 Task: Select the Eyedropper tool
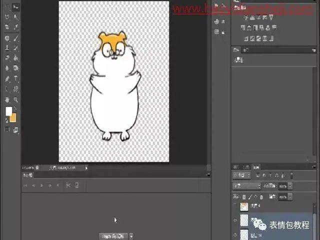tap(15, 26)
